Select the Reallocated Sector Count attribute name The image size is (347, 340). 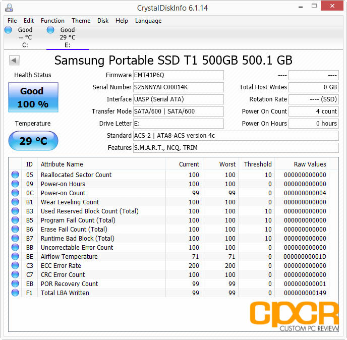tap(76, 175)
